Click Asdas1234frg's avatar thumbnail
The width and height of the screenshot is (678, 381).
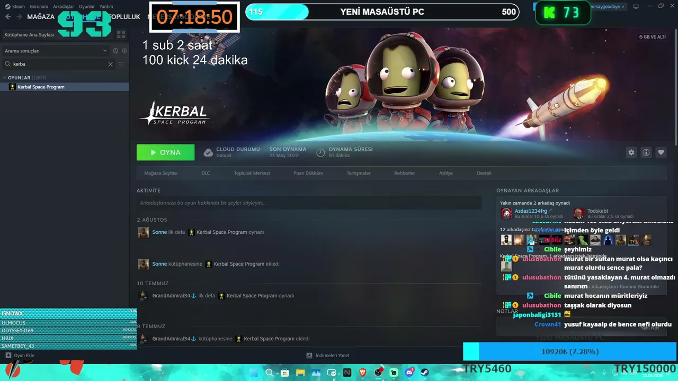pos(506,213)
